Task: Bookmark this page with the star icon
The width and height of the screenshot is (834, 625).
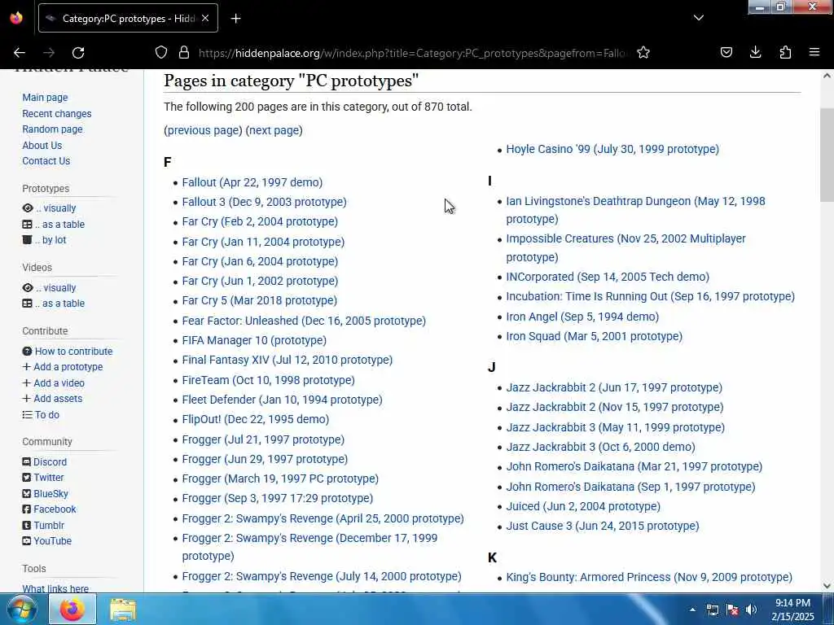Action: (x=643, y=52)
